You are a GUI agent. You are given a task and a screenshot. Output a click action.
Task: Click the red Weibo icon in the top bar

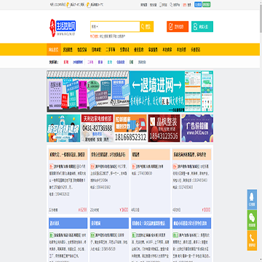[185, 4]
